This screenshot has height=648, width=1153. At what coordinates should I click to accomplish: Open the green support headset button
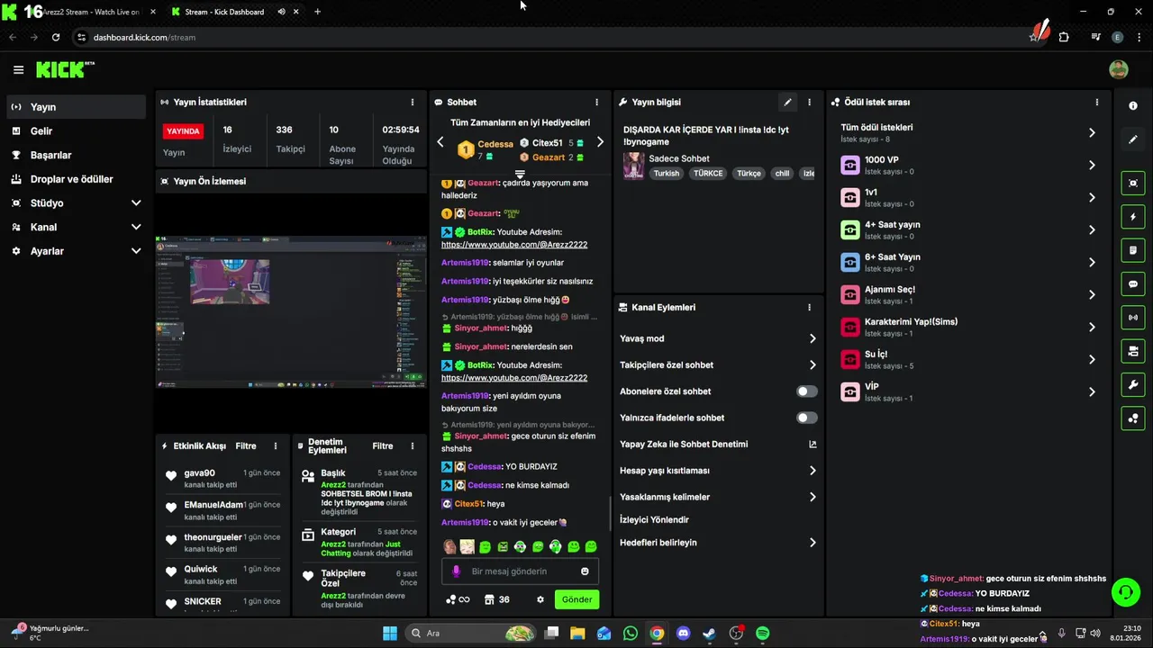(1125, 591)
